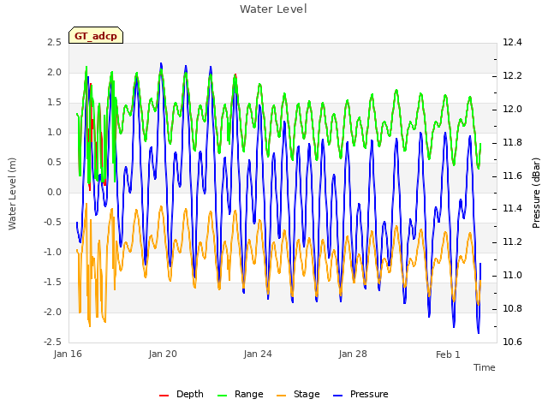Click the Water Level (m) axis label

pos(12,194)
